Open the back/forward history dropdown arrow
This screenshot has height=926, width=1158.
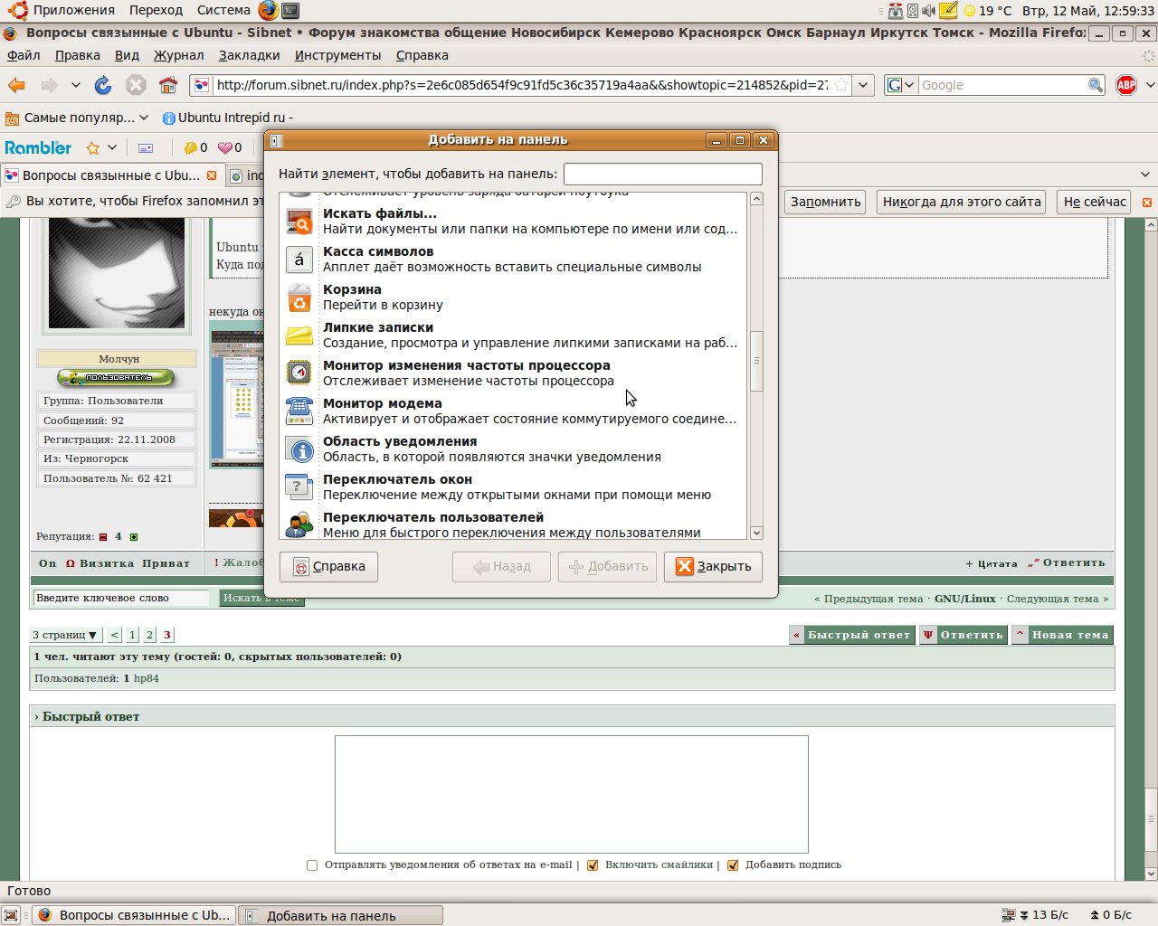tap(76, 85)
